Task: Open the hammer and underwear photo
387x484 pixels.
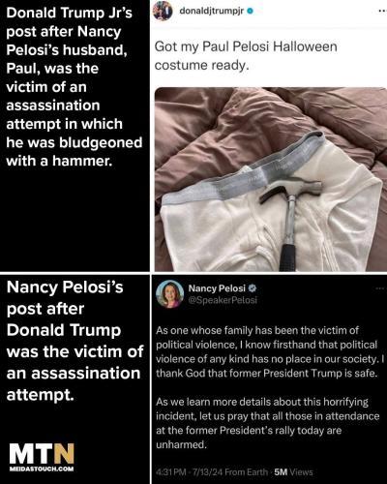Action: [x=271, y=179]
